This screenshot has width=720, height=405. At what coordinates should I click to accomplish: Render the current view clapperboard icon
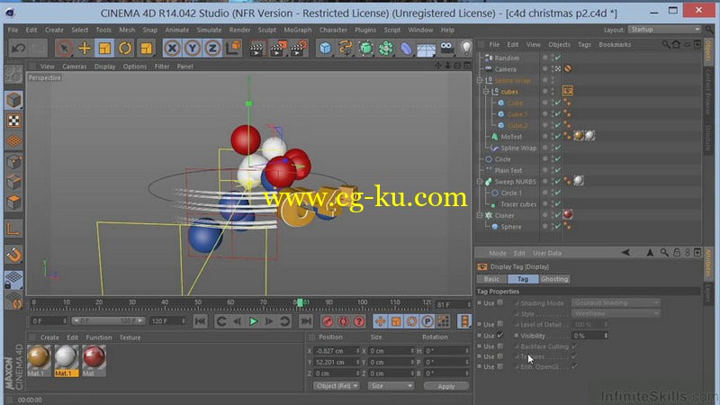[256, 48]
